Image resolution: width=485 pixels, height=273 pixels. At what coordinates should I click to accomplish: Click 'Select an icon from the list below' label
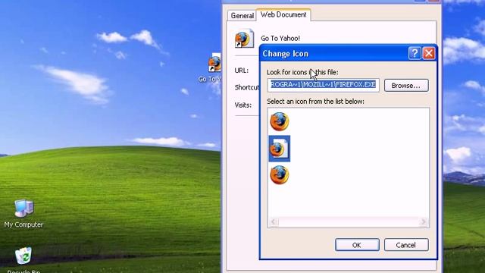(315, 101)
